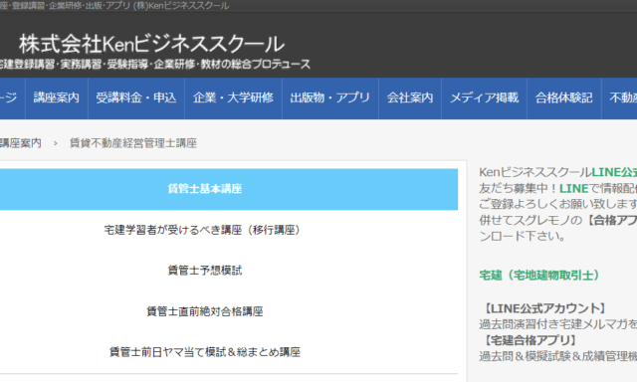This screenshot has width=637, height=382.
Task: Click 【LINE公式アカウント】 in the sidebar
Action: click(544, 308)
